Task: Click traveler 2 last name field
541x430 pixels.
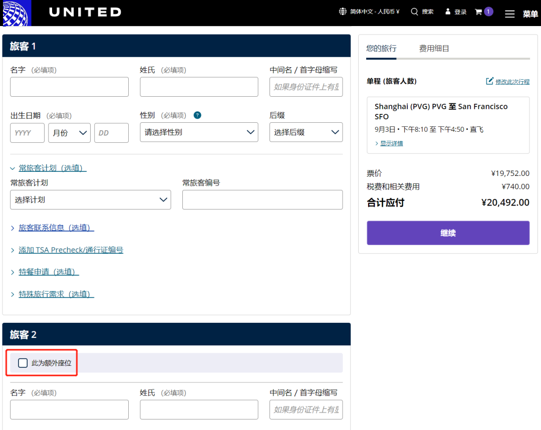Action: (x=199, y=409)
